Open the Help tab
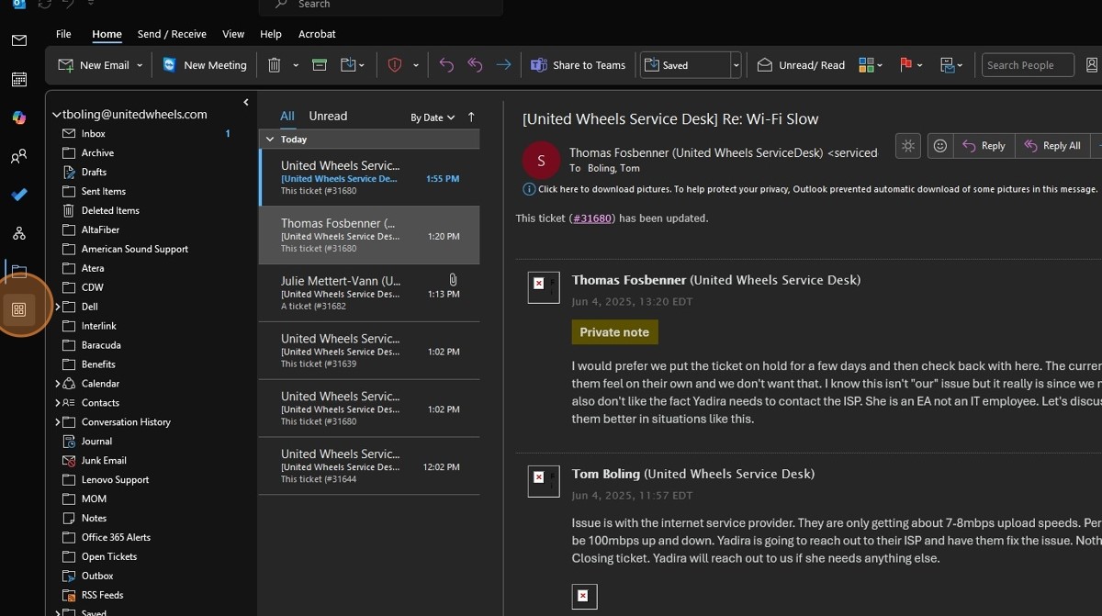Screen dimensions: 1102x616 click(271, 34)
